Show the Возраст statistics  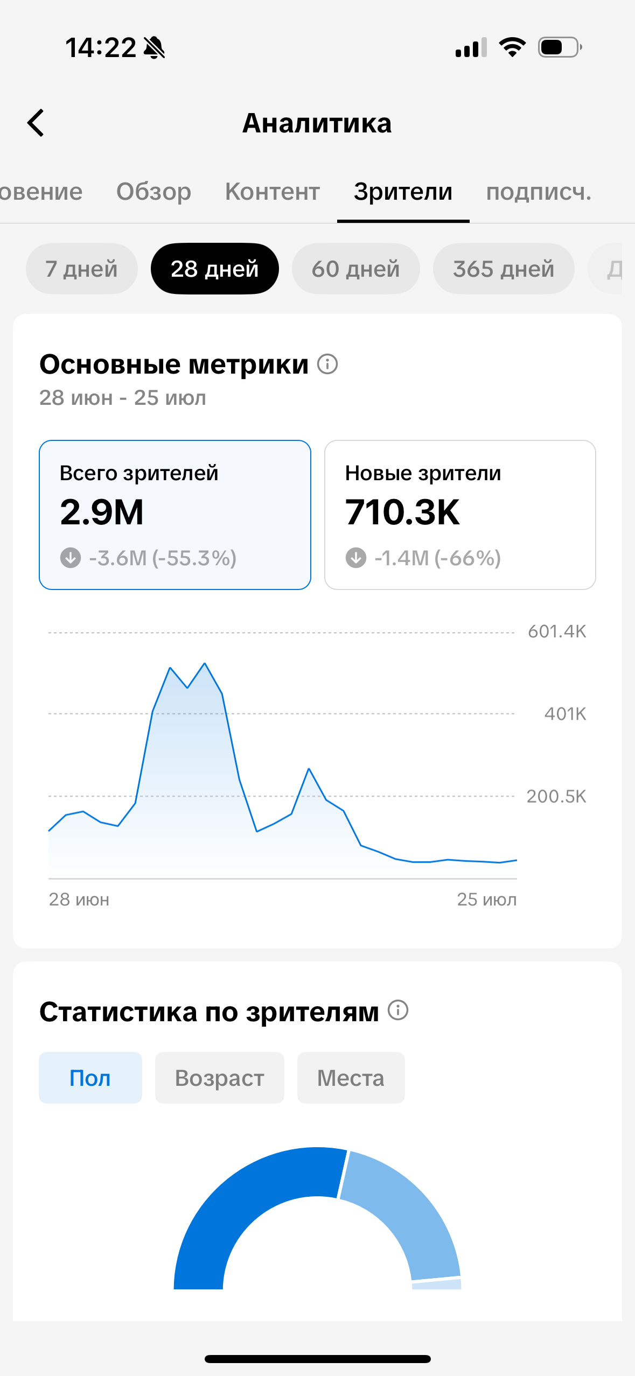click(x=220, y=1078)
